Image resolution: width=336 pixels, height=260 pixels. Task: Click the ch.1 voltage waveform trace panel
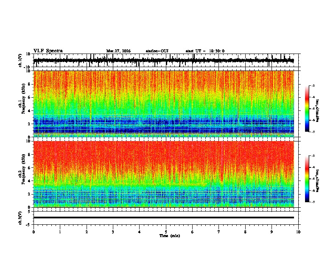(x=166, y=60)
